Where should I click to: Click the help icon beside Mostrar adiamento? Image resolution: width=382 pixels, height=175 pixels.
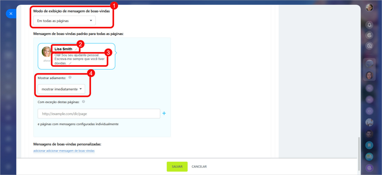point(70,77)
